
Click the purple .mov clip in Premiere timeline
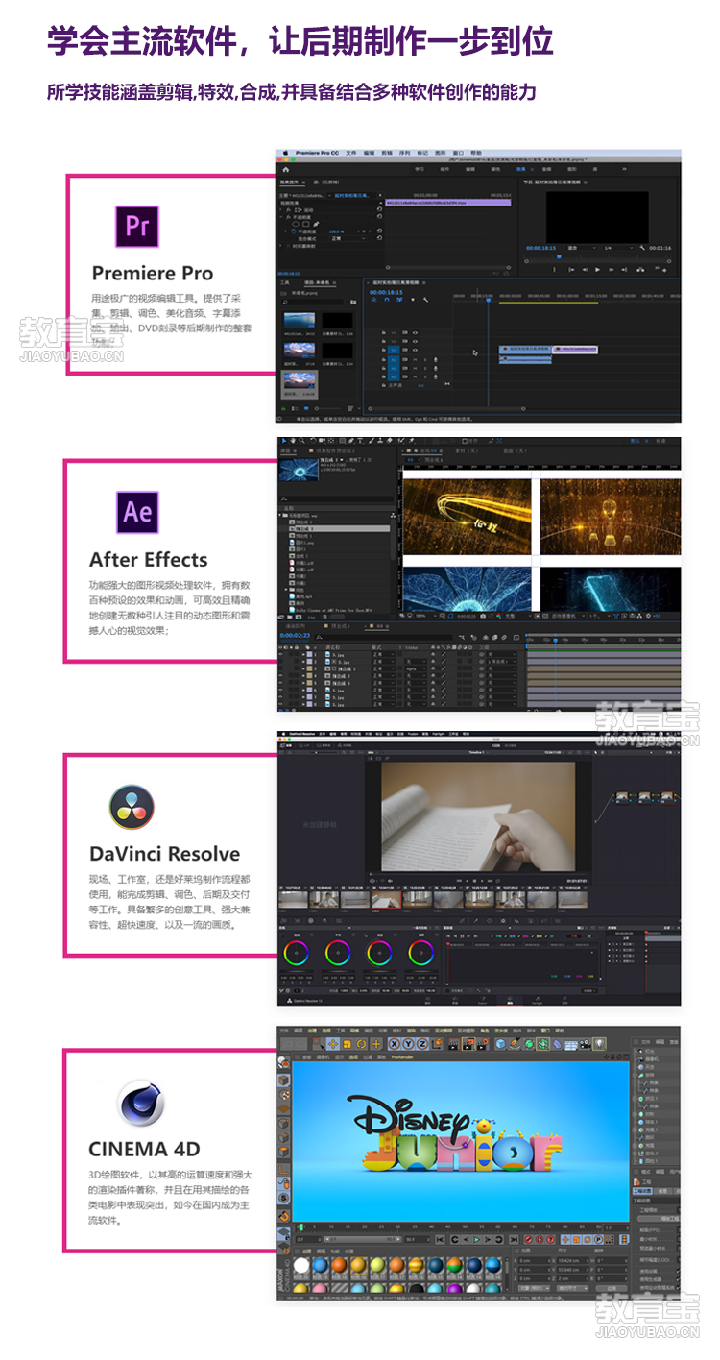pyautogui.click(x=575, y=349)
